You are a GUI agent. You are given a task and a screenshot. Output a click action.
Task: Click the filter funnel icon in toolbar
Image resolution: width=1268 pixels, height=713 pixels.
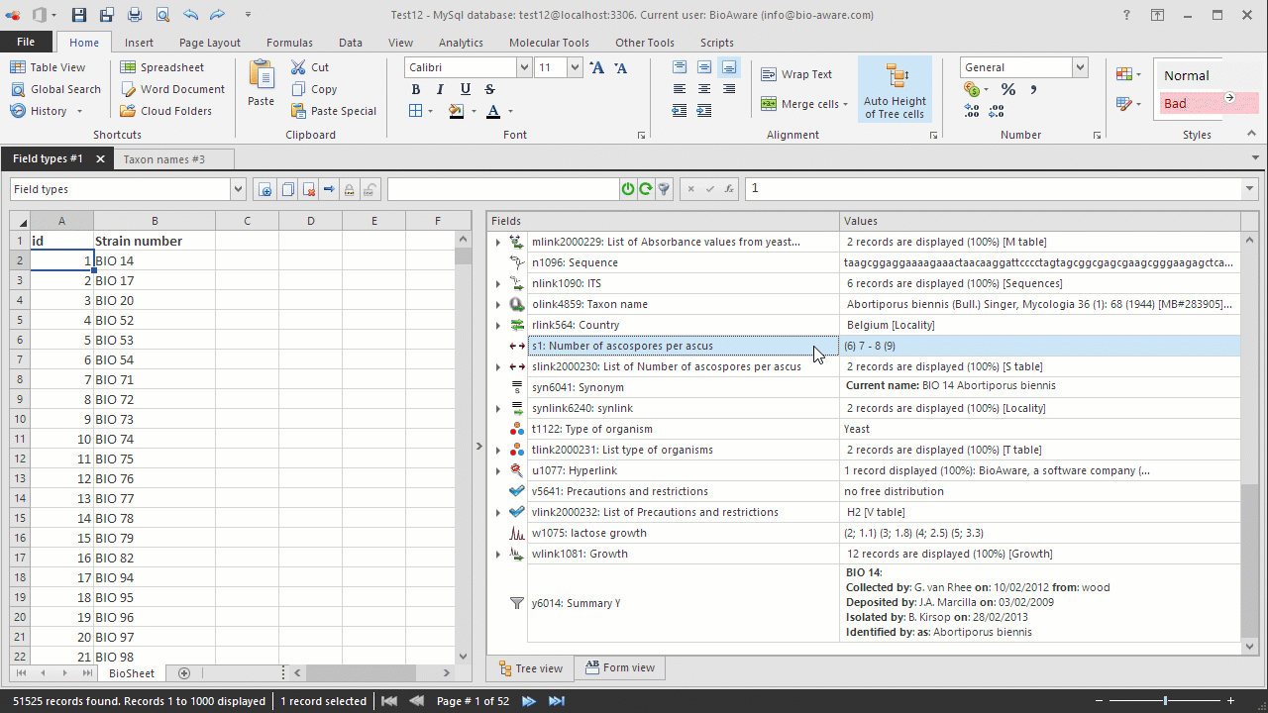pyautogui.click(x=664, y=189)
